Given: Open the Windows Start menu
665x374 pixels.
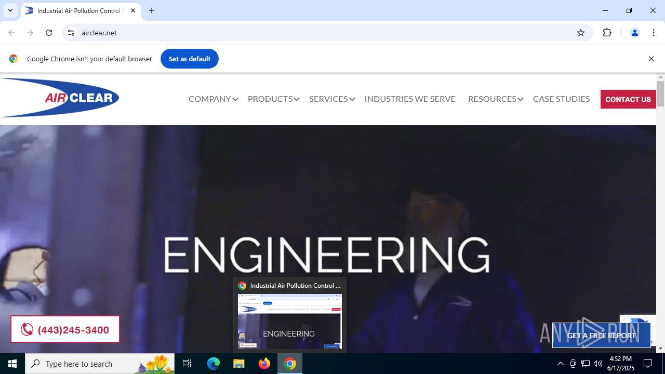Looking at the screenshot, I should (x=12, y=364).
